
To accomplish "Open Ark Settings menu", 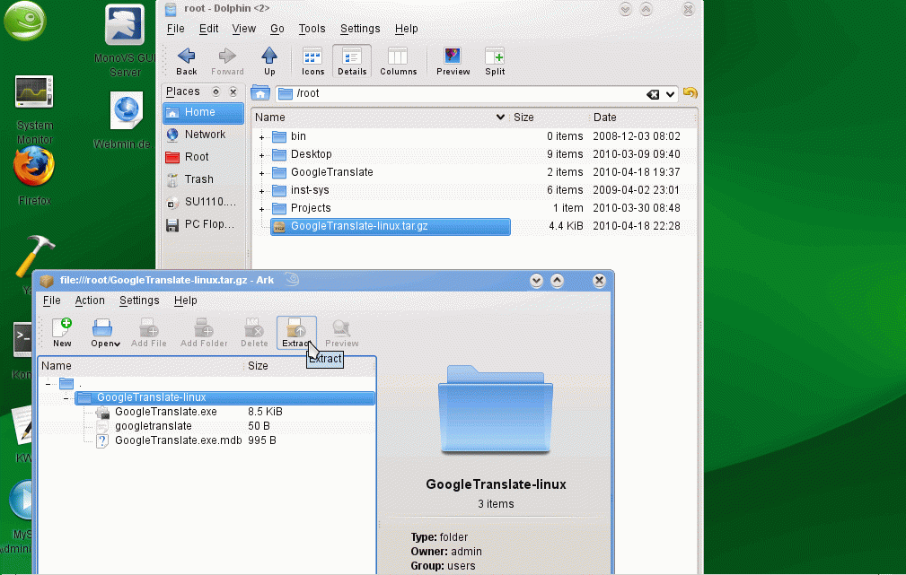I will pos(139,301).
